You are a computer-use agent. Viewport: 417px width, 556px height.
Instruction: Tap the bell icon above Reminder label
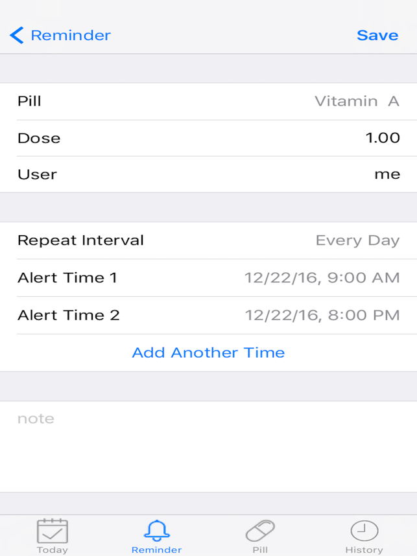click(156, 528)
